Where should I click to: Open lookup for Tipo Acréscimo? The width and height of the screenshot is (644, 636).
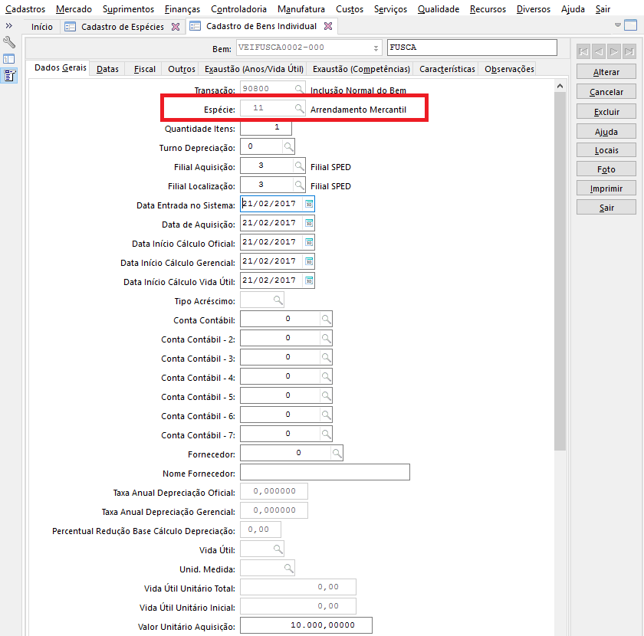(x=278, y=300)
